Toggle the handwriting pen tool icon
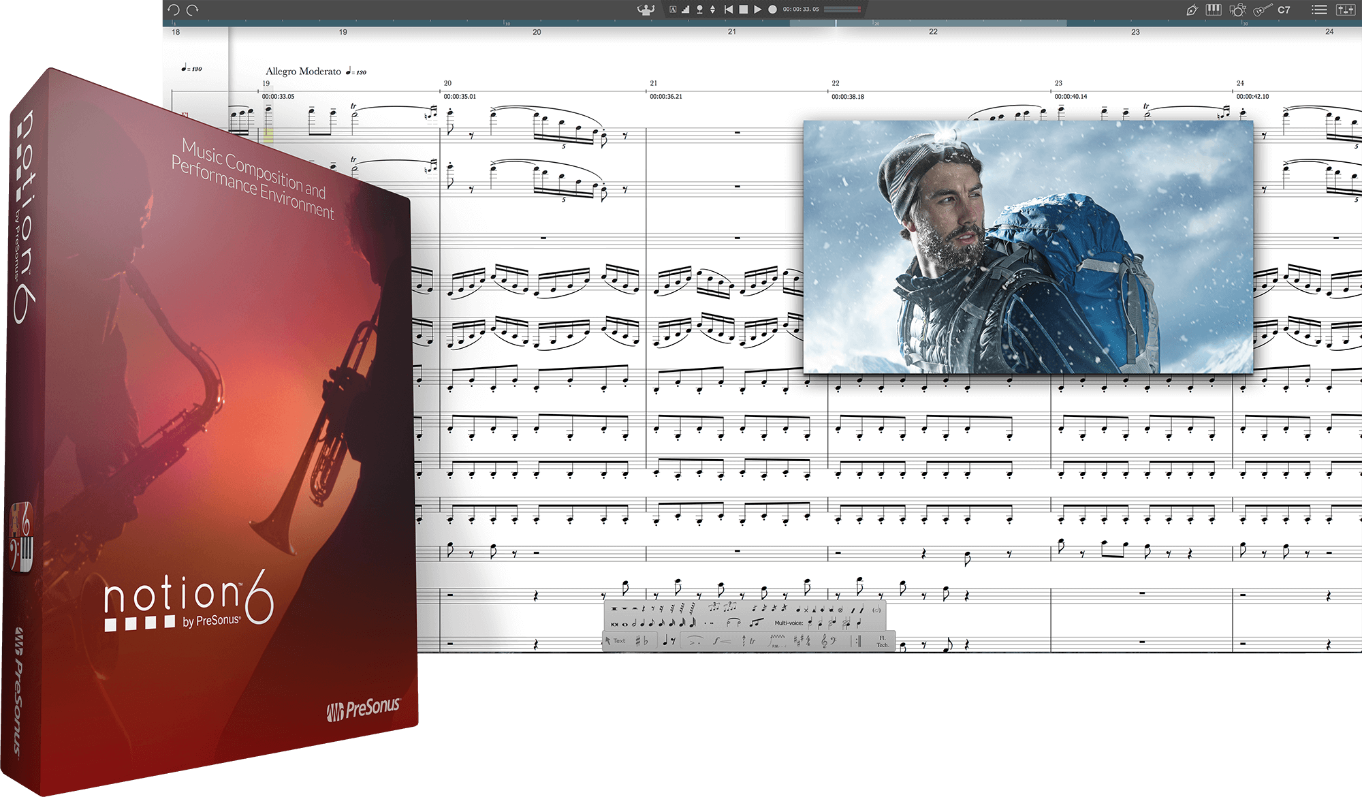 point(1191,10)
